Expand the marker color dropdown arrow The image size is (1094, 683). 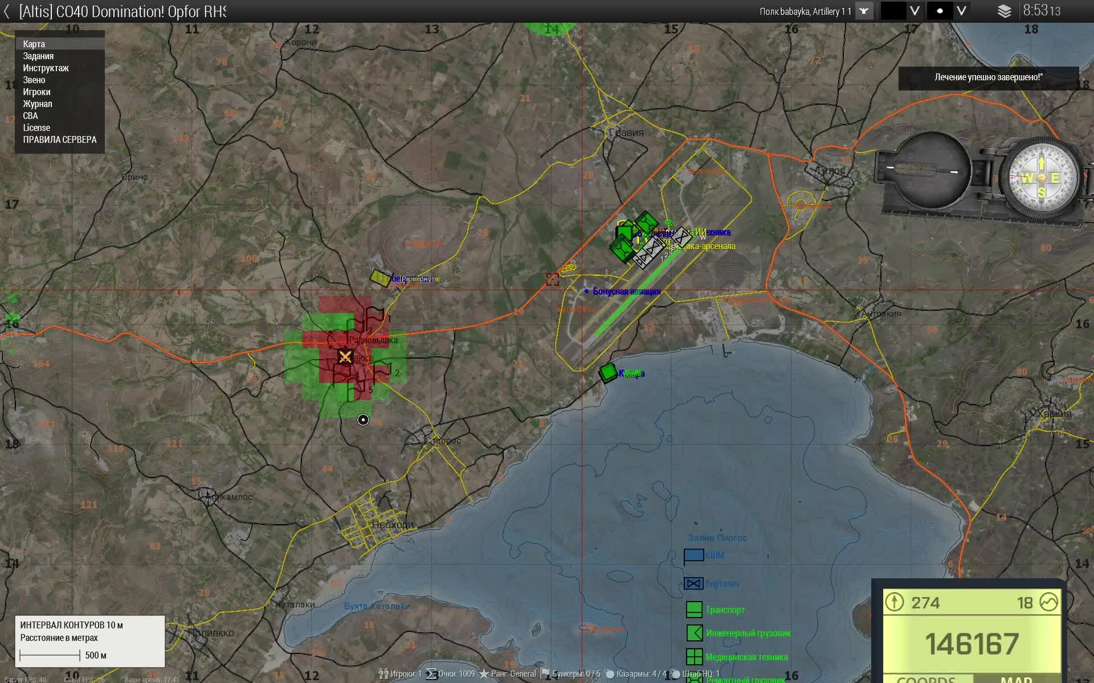(x=915, y=11)
